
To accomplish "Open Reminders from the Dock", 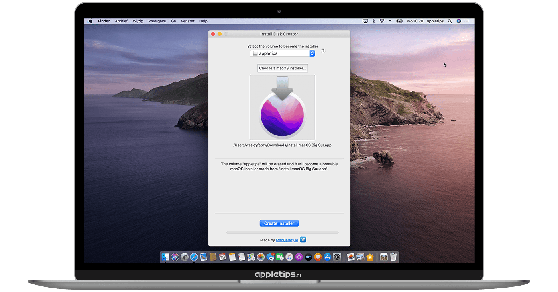I will tap(242, 257).
